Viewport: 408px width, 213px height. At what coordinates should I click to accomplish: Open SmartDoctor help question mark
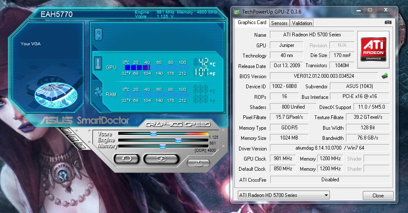tap(81, 145)
